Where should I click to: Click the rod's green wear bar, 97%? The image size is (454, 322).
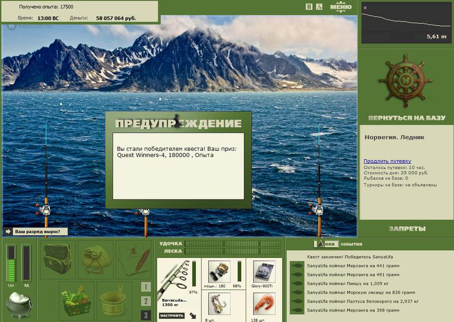[x=194, y=273]
